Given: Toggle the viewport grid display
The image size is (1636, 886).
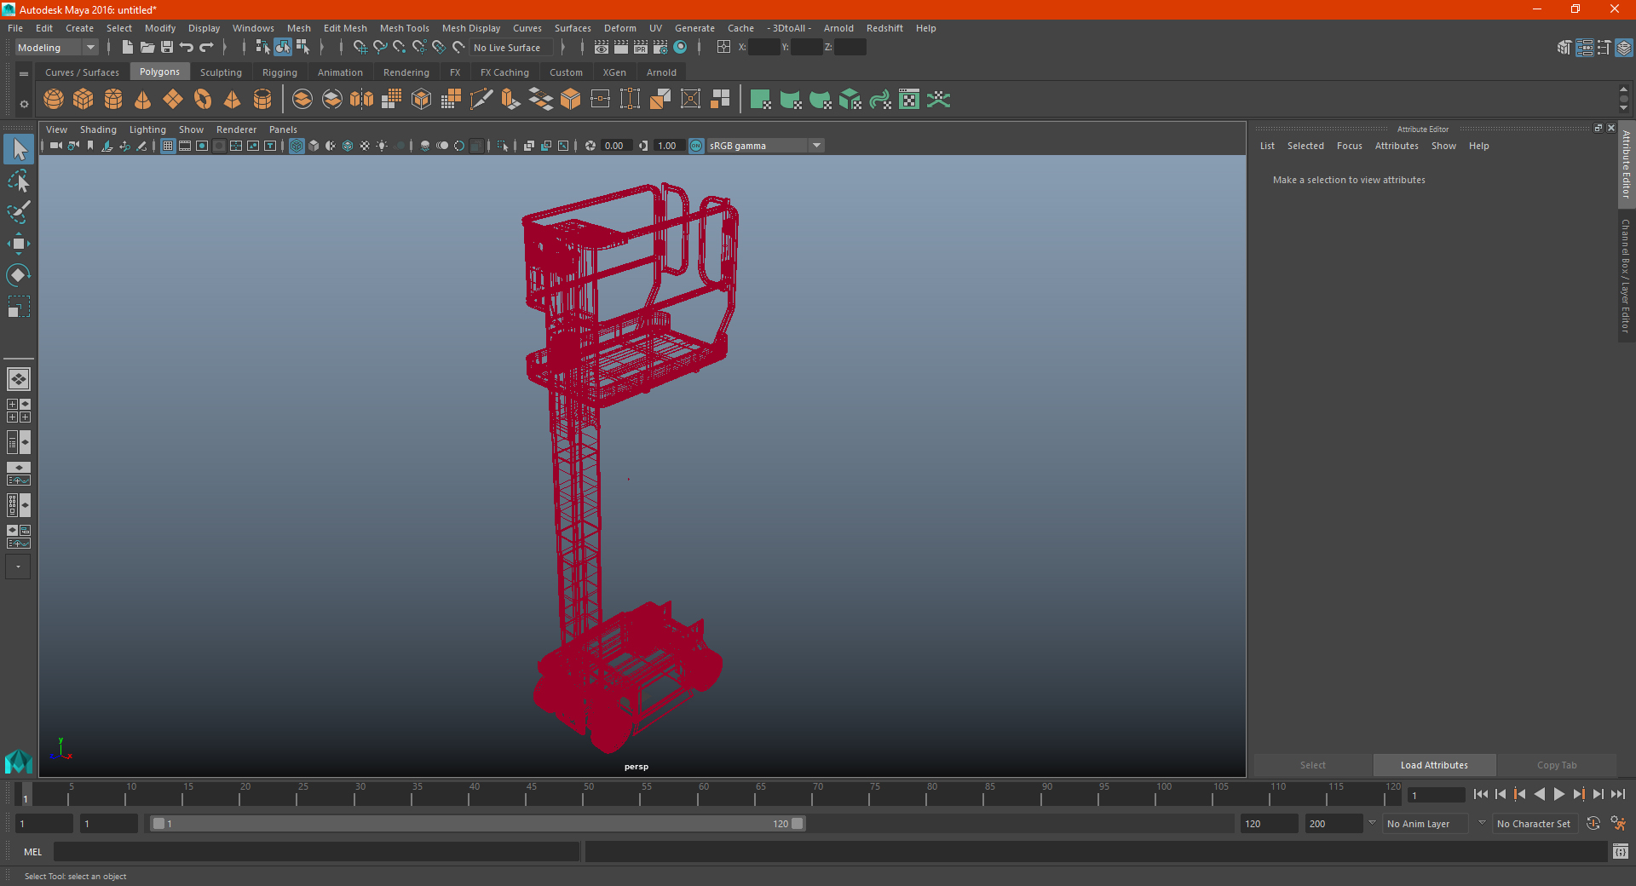Looking at the screenshot, I should (x=168, y=146).
